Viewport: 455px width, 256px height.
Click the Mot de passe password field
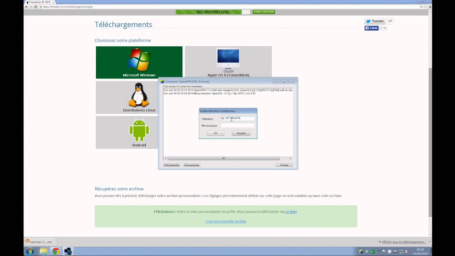tap(237, 126)
